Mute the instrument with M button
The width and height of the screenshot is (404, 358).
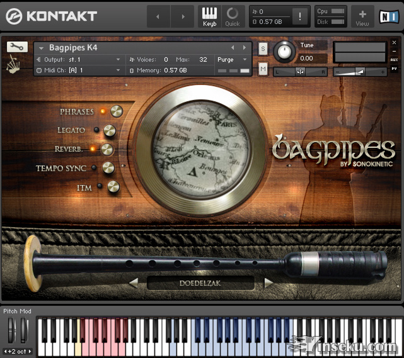click(x=263, y=68)
